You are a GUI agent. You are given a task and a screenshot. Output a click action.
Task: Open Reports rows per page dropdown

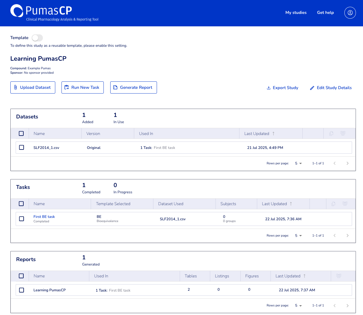click(298, 306)
